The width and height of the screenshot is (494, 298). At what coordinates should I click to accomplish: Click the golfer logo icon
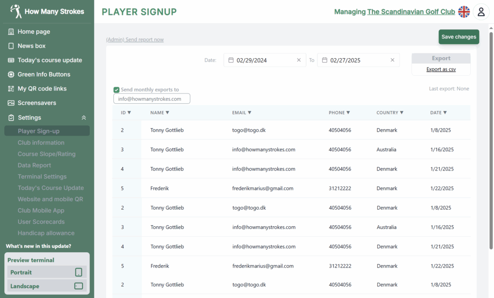pos(16,12)
